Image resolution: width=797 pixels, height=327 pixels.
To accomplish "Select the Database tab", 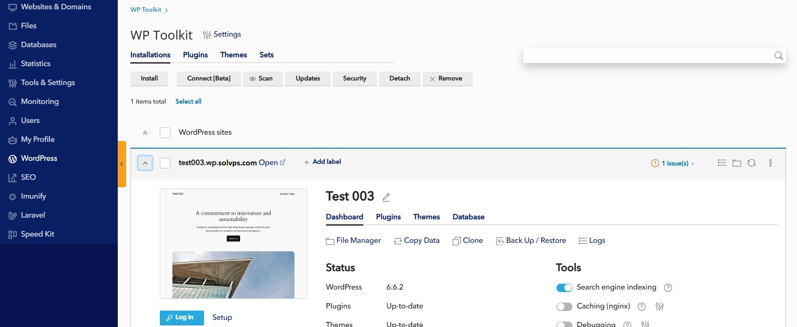I will click(469, 217).
